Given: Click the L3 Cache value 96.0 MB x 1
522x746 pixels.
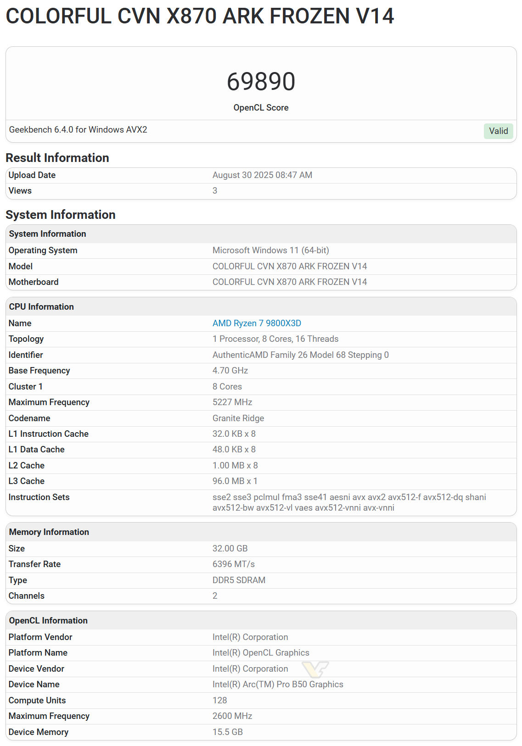Looking at the screenshot, I should coord(235,481).
